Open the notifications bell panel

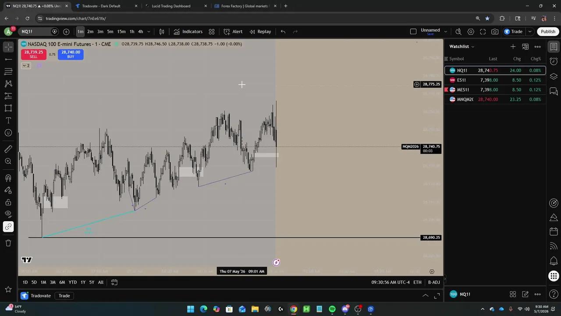click(554, 261)
